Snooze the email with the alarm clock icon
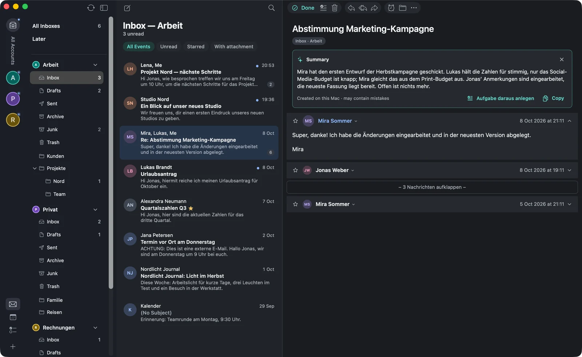Viewport: 582px width, 357px height. tap(391, 8)
